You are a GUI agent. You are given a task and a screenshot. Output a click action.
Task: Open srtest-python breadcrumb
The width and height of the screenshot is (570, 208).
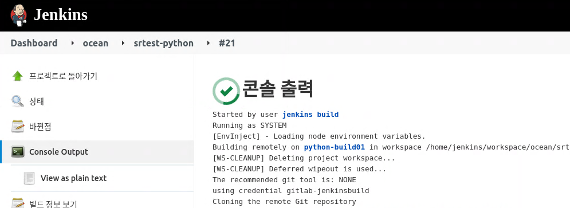(164, 44)
